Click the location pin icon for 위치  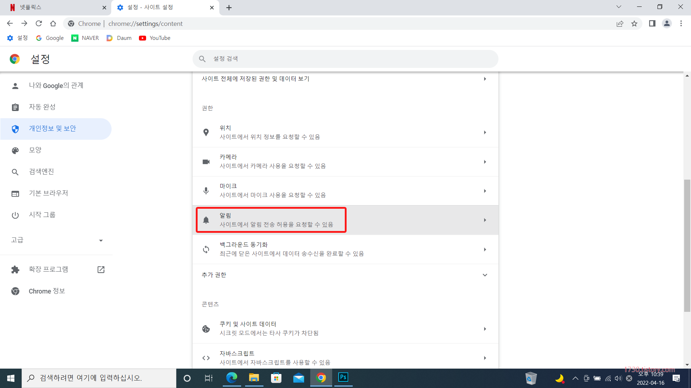point(206,133)
